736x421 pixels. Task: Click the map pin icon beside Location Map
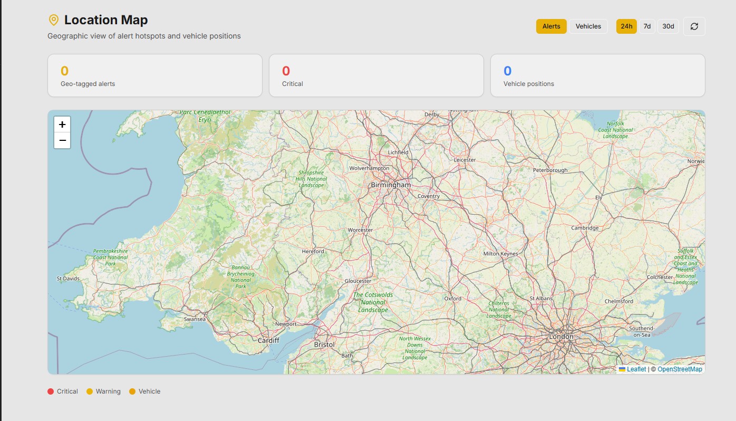click(53, 20)
